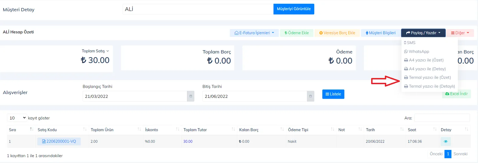
Task: Expand the Toplam Satış chevron
Action: [x=108, y=51]
